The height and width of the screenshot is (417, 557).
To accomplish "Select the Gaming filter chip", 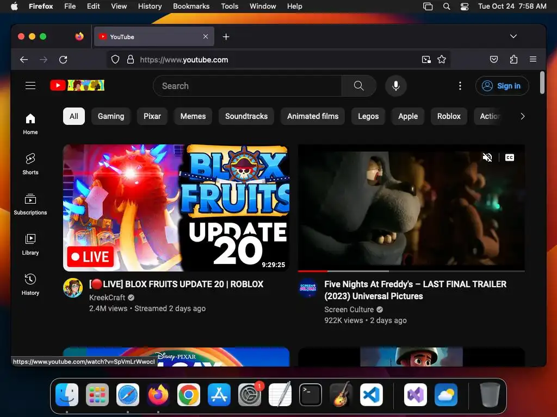I will [111, 116].
